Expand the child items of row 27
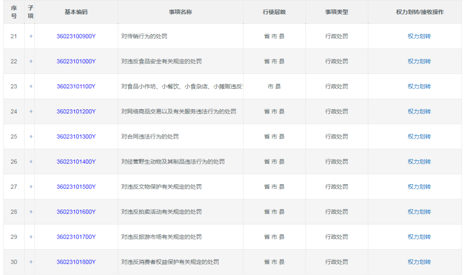Viewport: 464px width, 275px height. 31,187
